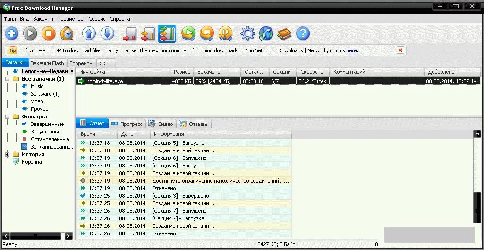Open the Файл menu

pos(10,19)
